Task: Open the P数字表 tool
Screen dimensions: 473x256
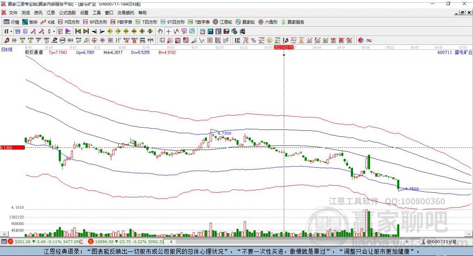Action: tap(121, 22)
